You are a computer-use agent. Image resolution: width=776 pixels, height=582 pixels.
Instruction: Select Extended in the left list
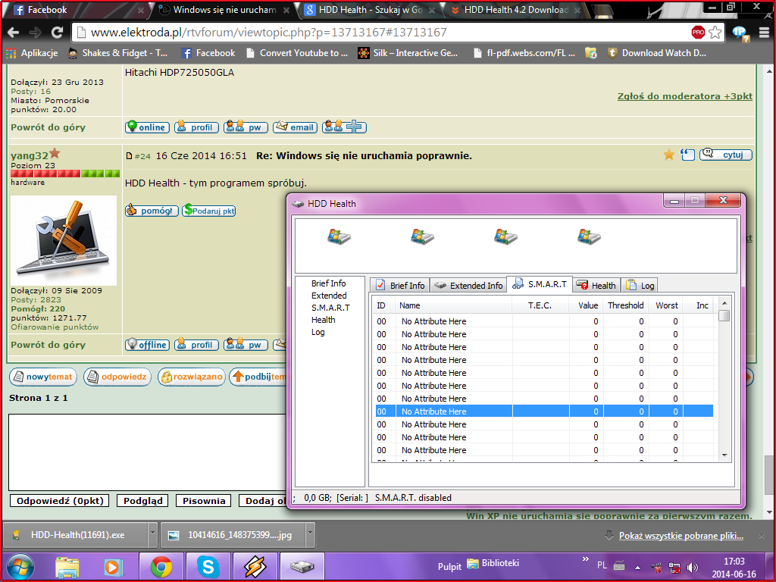[329, 296]
